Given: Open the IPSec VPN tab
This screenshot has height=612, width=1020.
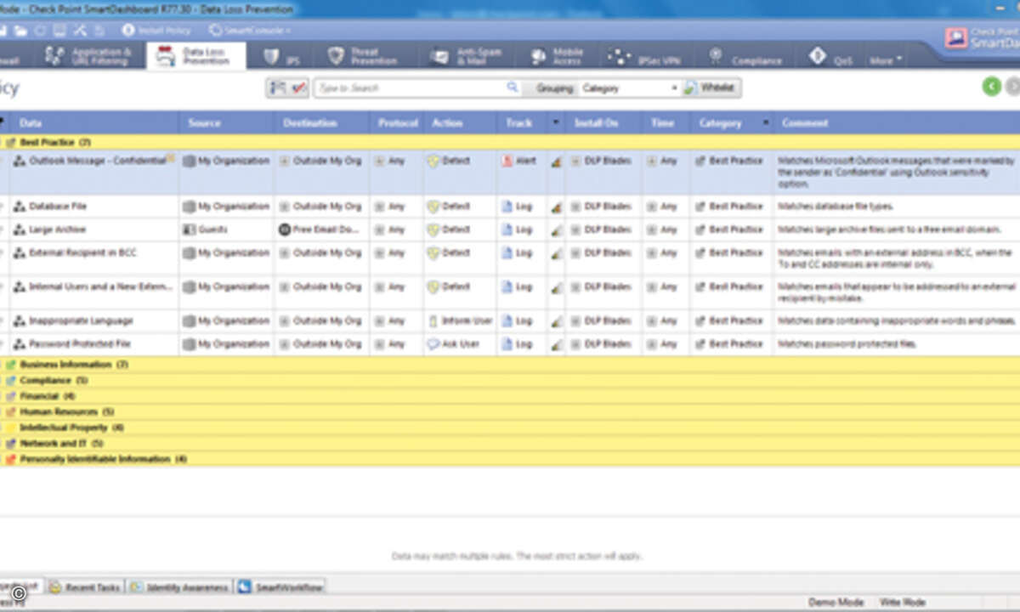Looking at the screenshot, I should (645, 57).
